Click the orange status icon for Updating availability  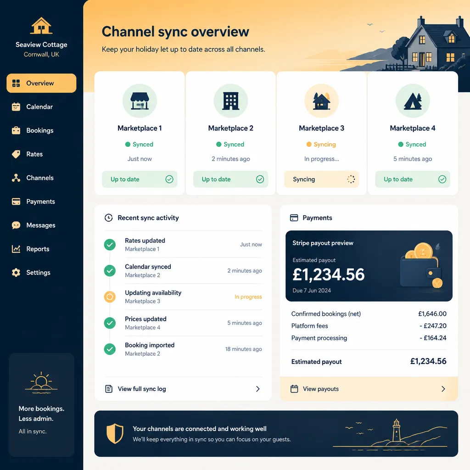(x=110, y=297)
